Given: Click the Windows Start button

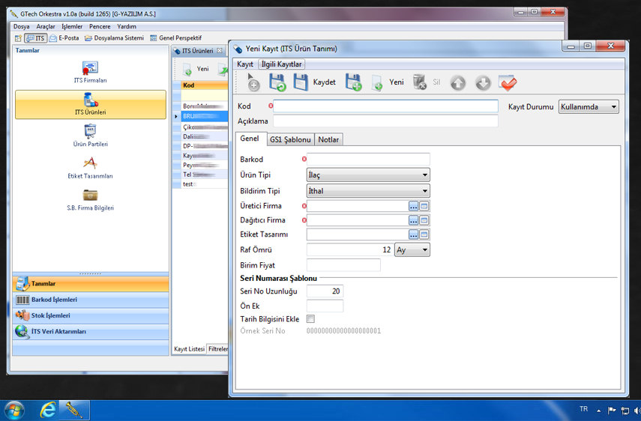Looking at the screenshot, I should 13,411.
